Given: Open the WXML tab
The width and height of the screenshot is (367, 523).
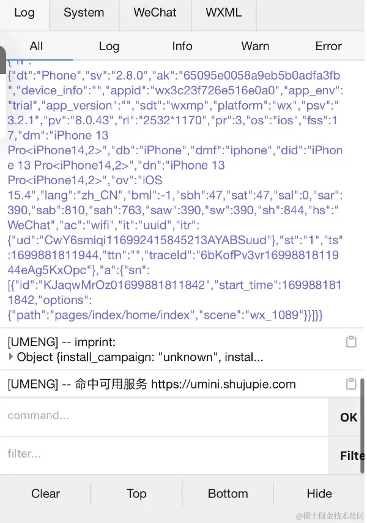Looking at the screenshot, I should pyautogui.click(x=223, y=13).
